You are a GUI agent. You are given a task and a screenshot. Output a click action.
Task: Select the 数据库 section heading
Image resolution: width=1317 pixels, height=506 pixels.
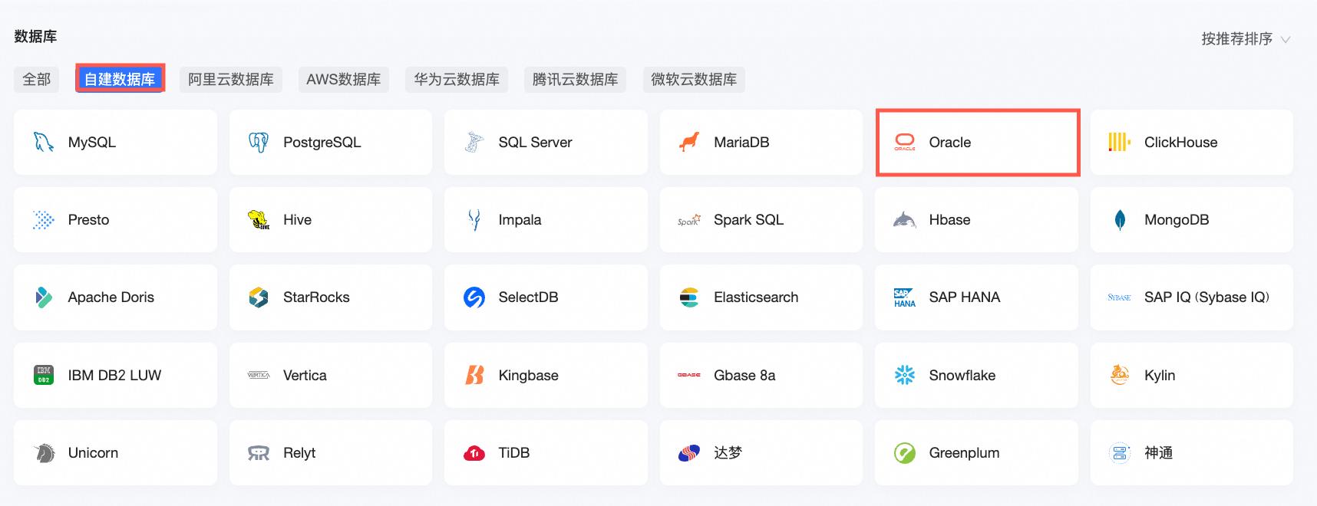coord(35,36)
